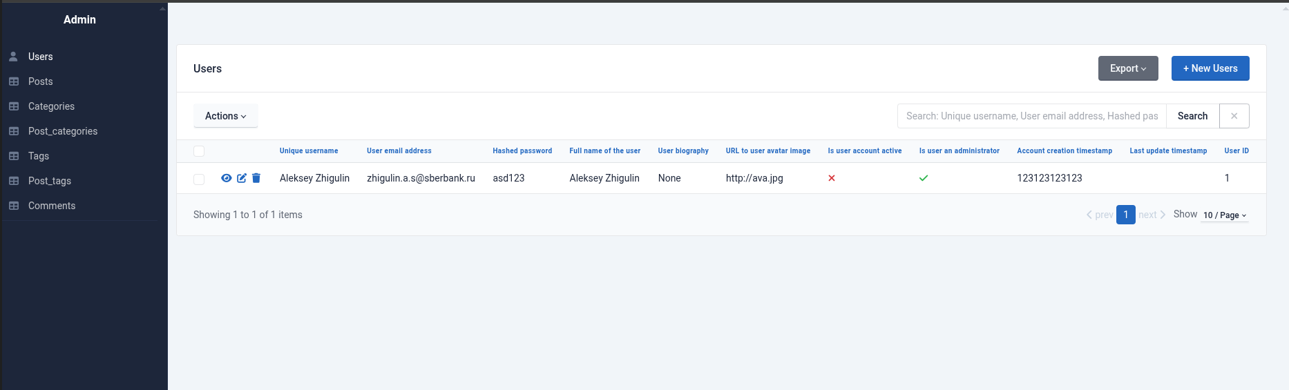Sort by URL to user avatar image header
The width and height of the screenshot is (1289, 390).
tap(768, 150)
